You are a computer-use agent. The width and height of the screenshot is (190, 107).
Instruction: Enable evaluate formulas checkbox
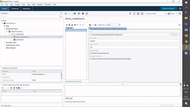coord(91,59)
